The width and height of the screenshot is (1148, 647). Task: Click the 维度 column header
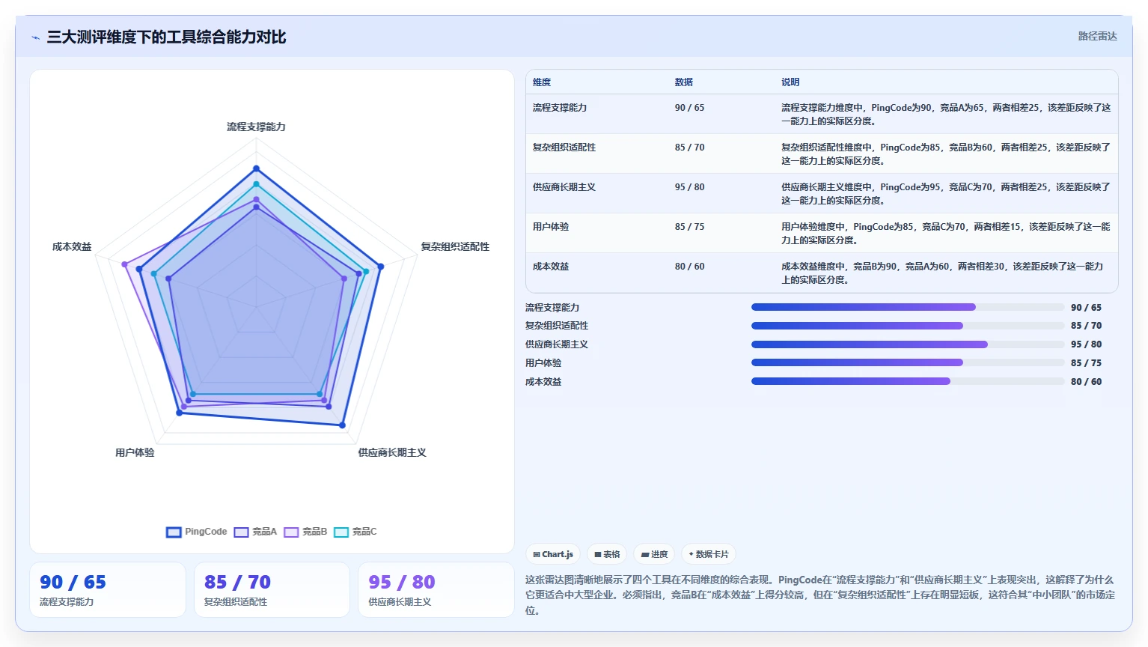[x=542, y=82]
